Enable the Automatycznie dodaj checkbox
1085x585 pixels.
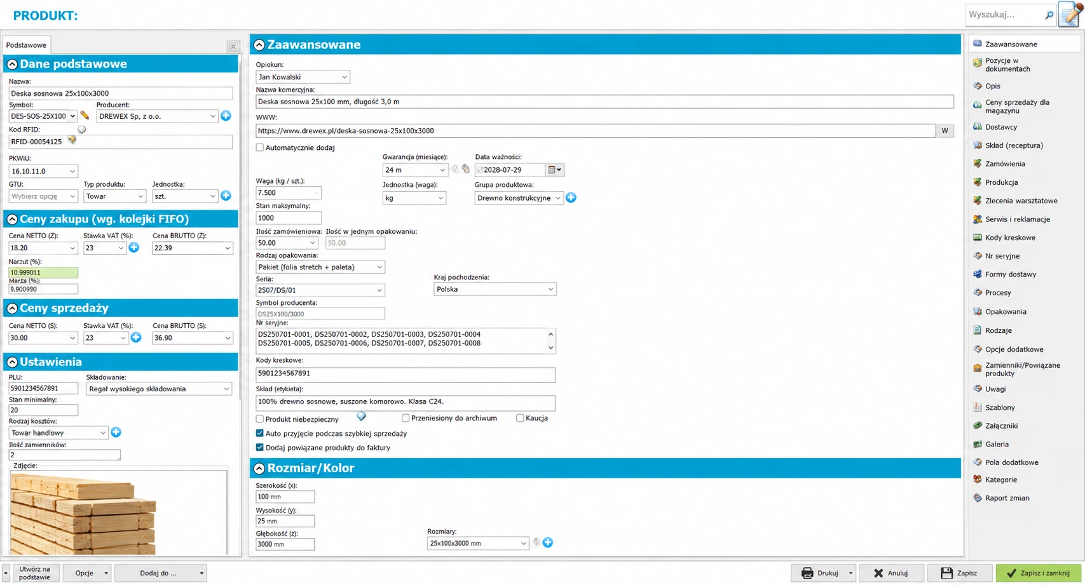point(260,147)
